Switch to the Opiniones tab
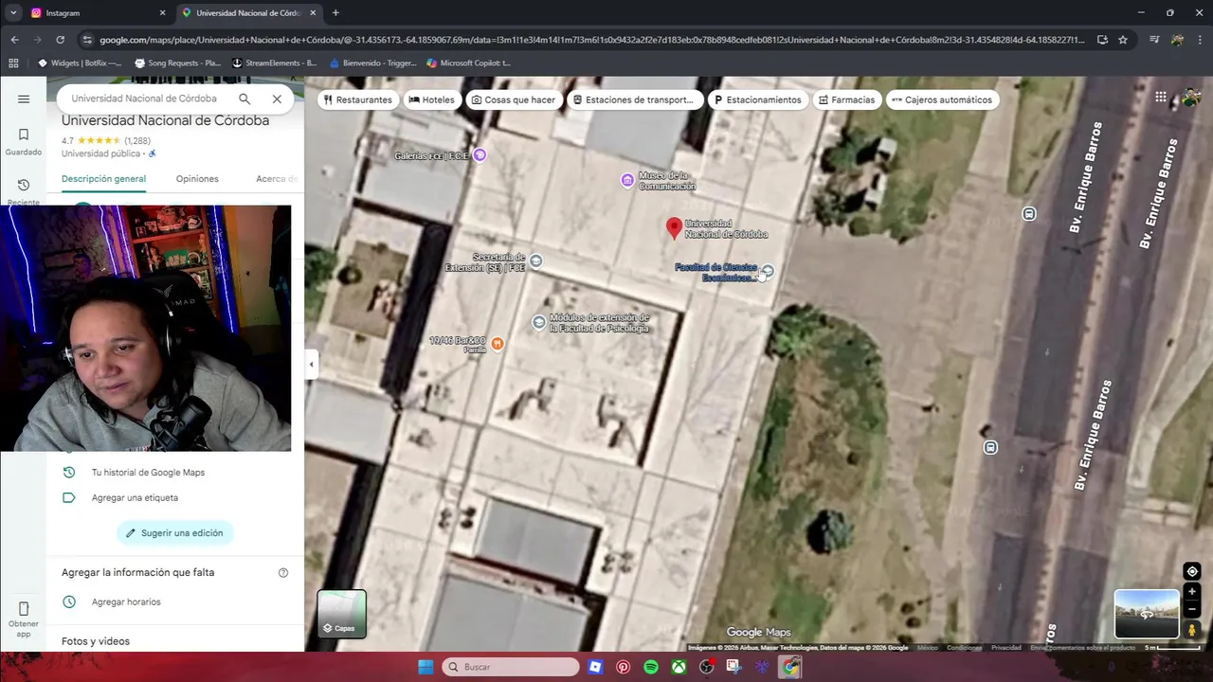 pyautogui.click(x=197, y=179)
